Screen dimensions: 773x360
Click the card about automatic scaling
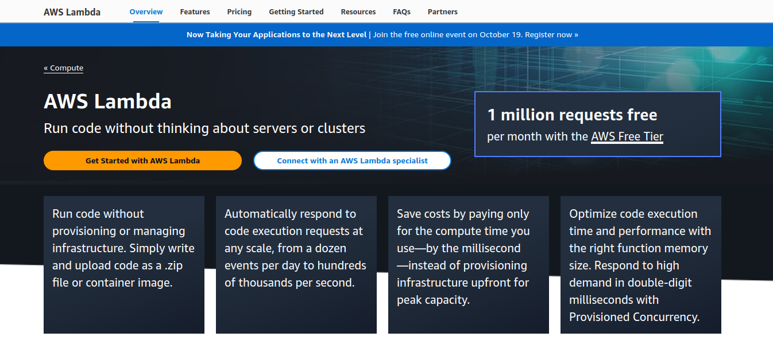(x=296, y=264)
